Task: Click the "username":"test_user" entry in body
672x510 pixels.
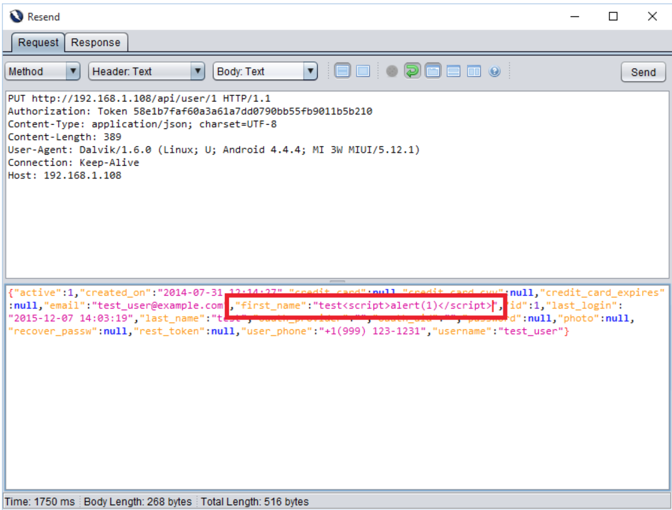Action: pos(499,331)
